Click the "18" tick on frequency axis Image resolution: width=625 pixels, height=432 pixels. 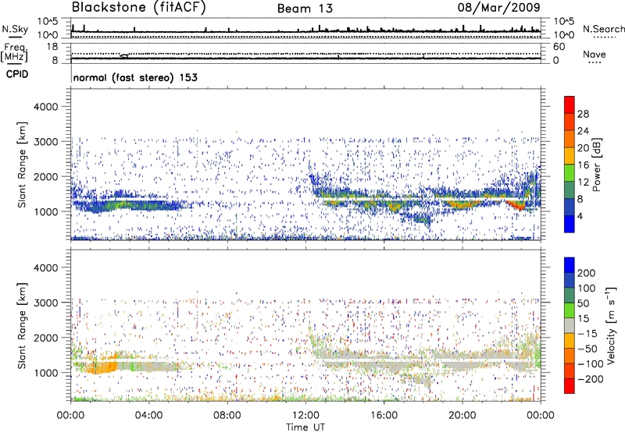(x=52, y=47)
